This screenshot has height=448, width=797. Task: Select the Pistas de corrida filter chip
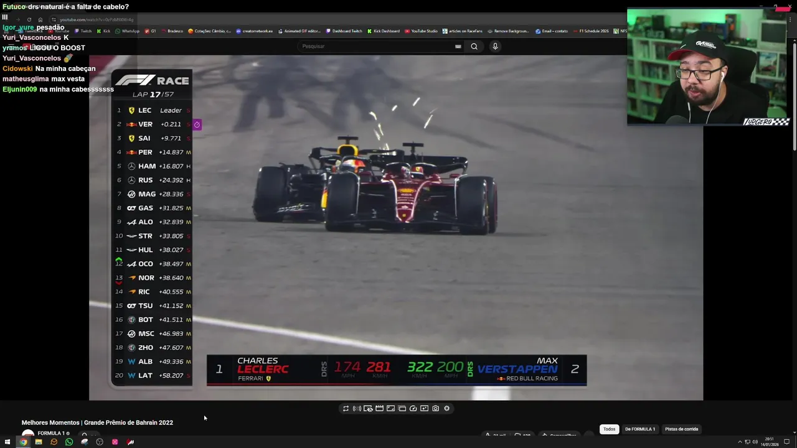pyautogui.click(x=681, y=429)
